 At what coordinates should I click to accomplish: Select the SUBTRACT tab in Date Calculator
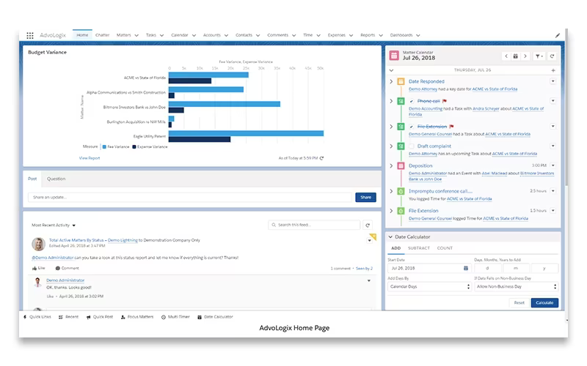[x=418, y=248]
